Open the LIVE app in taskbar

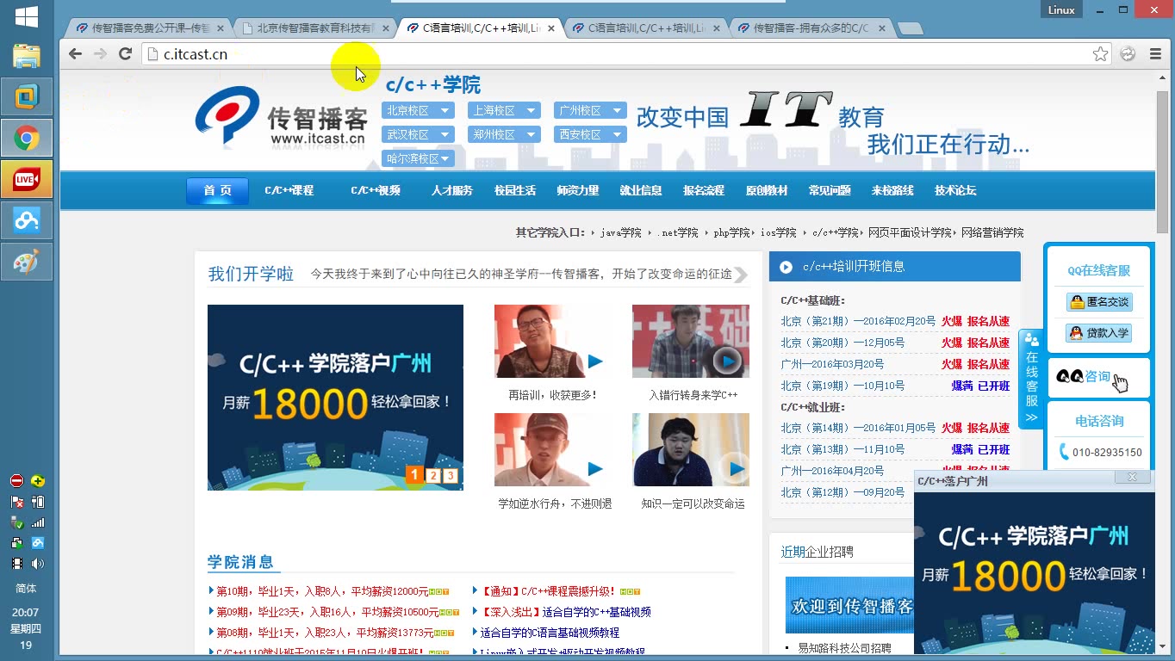click(x=27, y=179)
